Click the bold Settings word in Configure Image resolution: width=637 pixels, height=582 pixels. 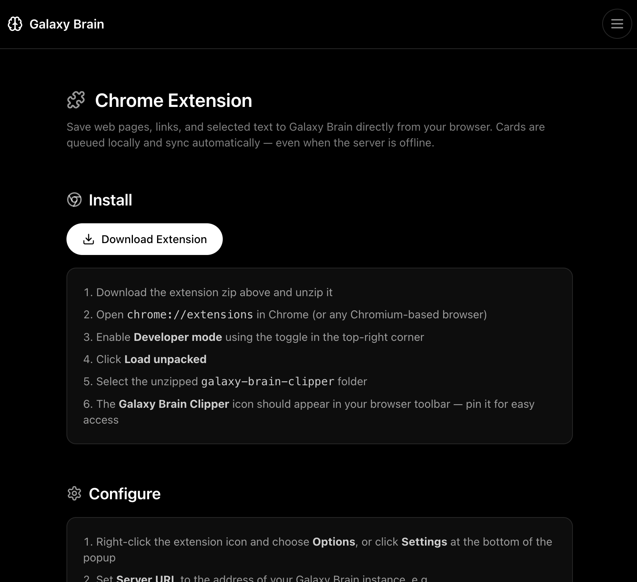click(424, 542)
